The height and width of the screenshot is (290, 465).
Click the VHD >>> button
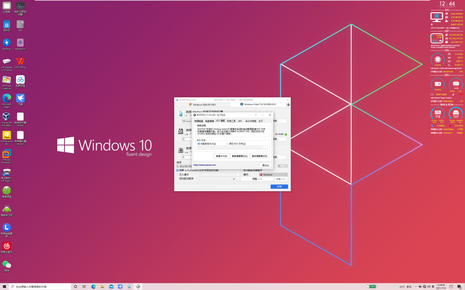pos(281,179)
